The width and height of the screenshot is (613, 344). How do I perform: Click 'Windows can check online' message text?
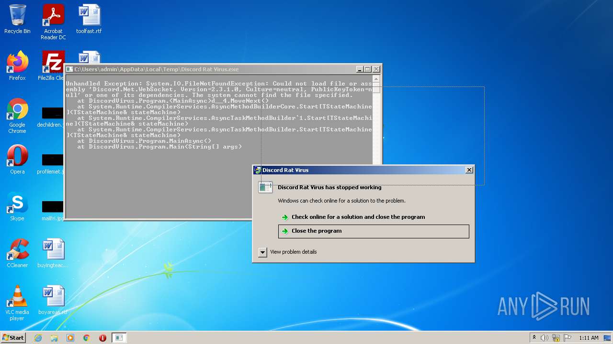(x=341, y=201)
